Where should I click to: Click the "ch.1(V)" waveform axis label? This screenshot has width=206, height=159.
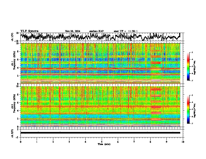point(12,37)
